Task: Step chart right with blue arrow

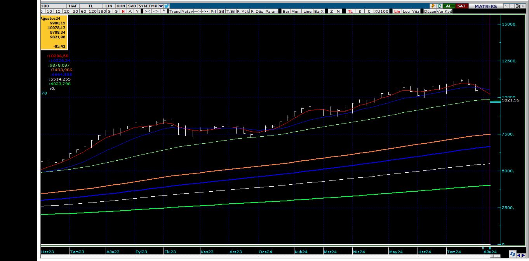Action: coord(524,256)
